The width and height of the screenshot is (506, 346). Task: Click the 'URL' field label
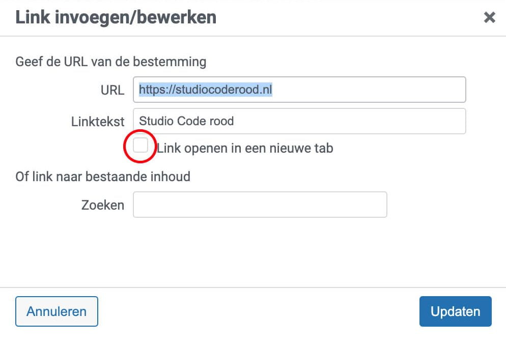coord(113,91)
